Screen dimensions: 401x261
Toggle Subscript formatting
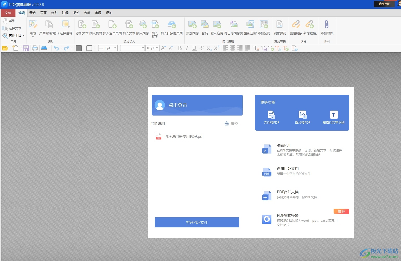point(209,48)
